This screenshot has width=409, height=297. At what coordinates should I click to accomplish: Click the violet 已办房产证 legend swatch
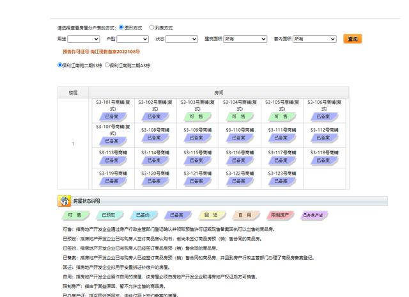click(314, 215)
